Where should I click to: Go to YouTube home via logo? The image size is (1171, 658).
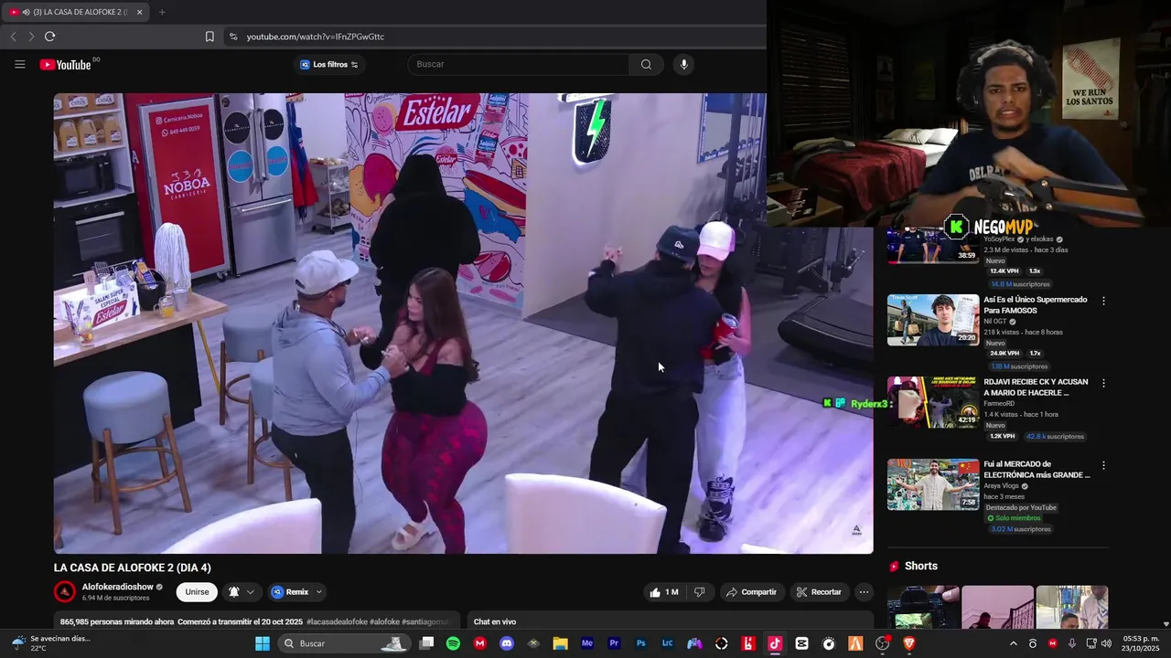coord(66,64)
